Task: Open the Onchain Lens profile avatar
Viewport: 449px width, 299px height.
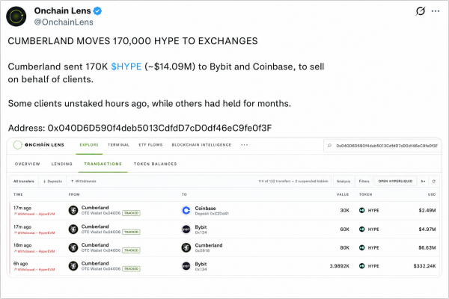Action: pos(16,16)
